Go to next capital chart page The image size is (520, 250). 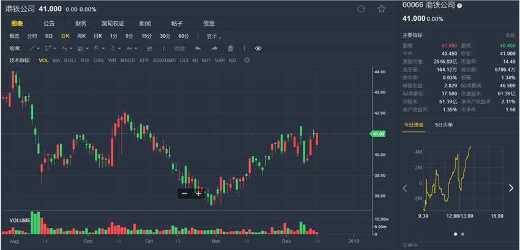click(x=511, y=188)
